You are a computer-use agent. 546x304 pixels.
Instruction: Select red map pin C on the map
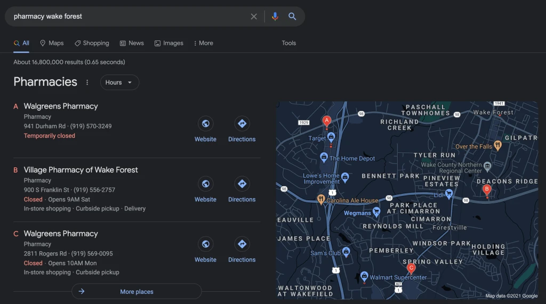pos(411,268)
